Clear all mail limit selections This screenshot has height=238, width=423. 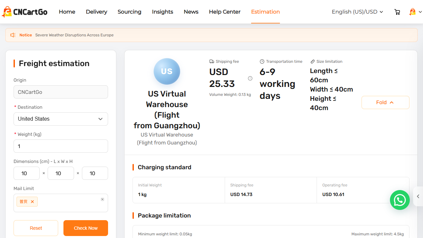pyautogui.click(x=102, y=199)
